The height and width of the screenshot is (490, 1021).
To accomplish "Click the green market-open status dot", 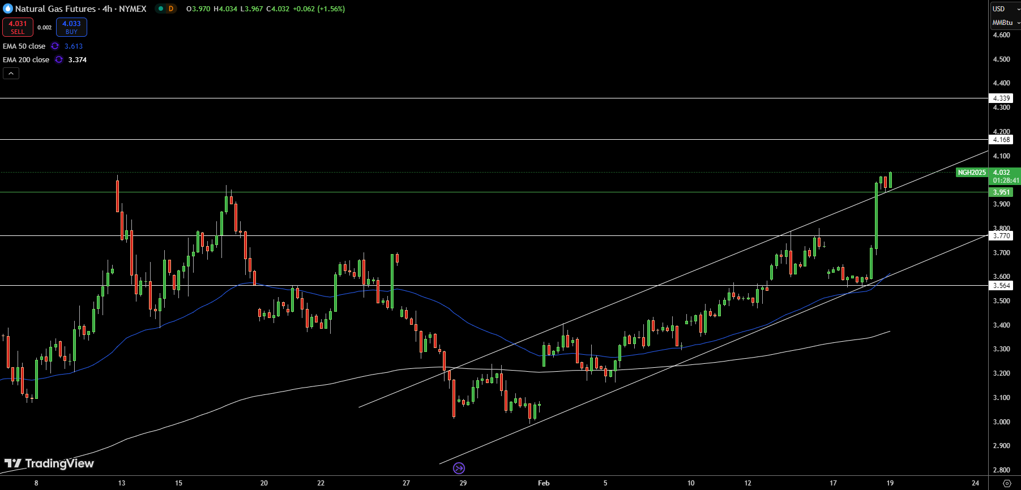I will (x=161, y=8).
